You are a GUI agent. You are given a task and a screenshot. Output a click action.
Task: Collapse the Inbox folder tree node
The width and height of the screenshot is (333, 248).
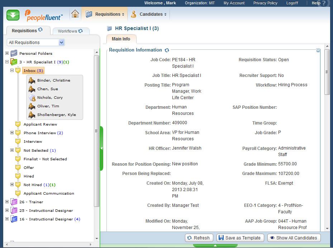point(12,70)
